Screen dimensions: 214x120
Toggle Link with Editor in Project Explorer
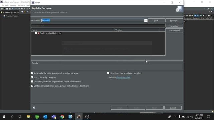[x=25, y=12]
